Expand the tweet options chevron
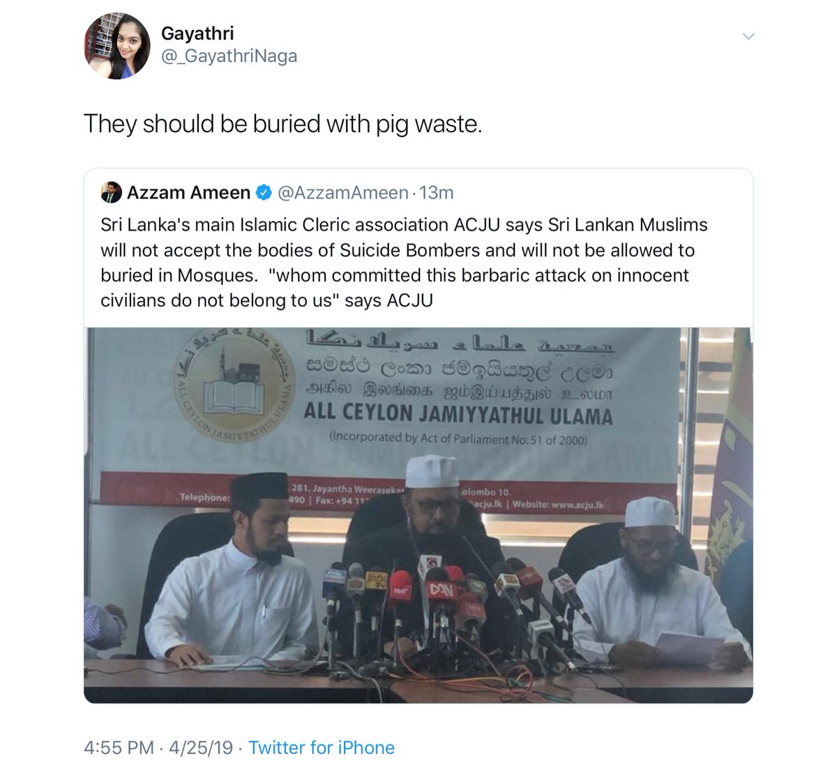Image resolution: width=837 pixels, height=768 pixels. coord(748,36)
